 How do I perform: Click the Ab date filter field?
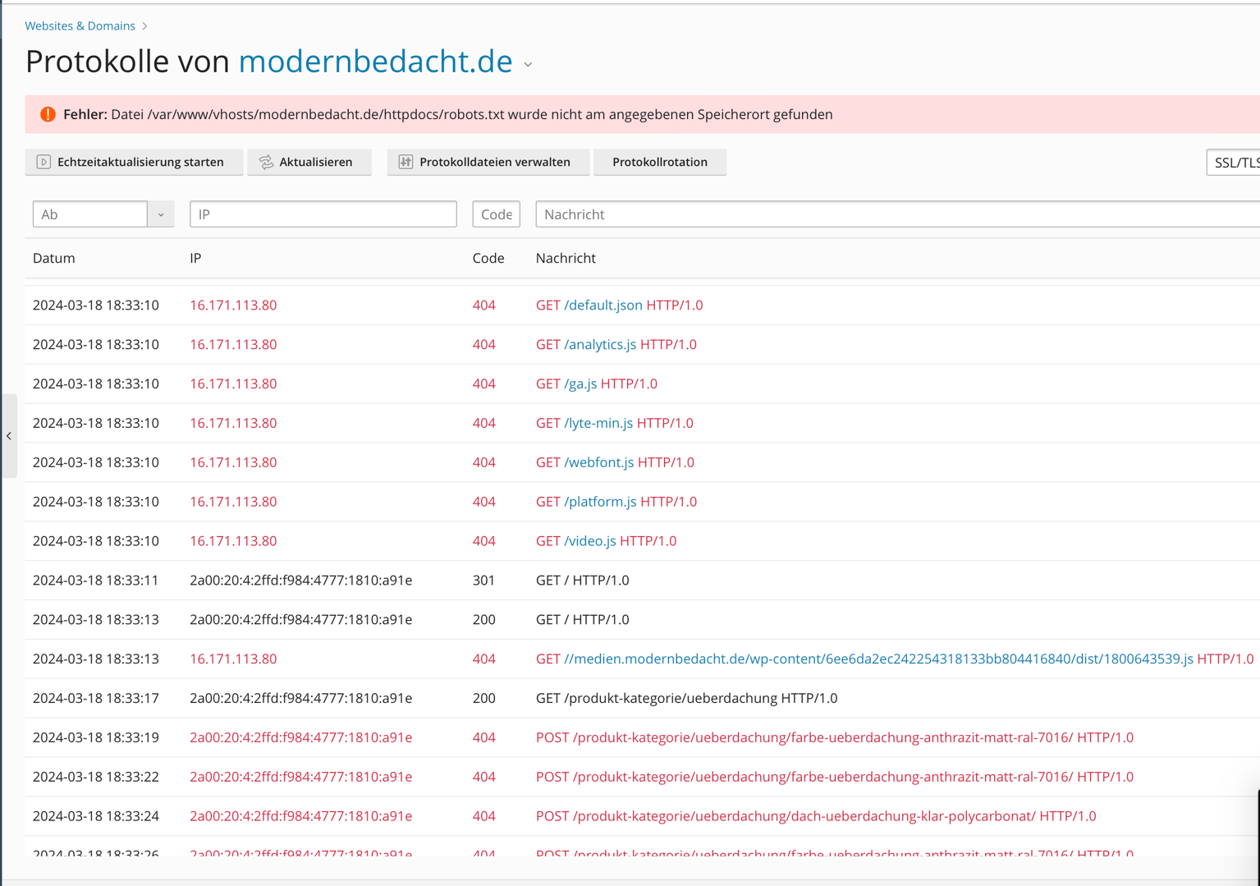point(90,214)
